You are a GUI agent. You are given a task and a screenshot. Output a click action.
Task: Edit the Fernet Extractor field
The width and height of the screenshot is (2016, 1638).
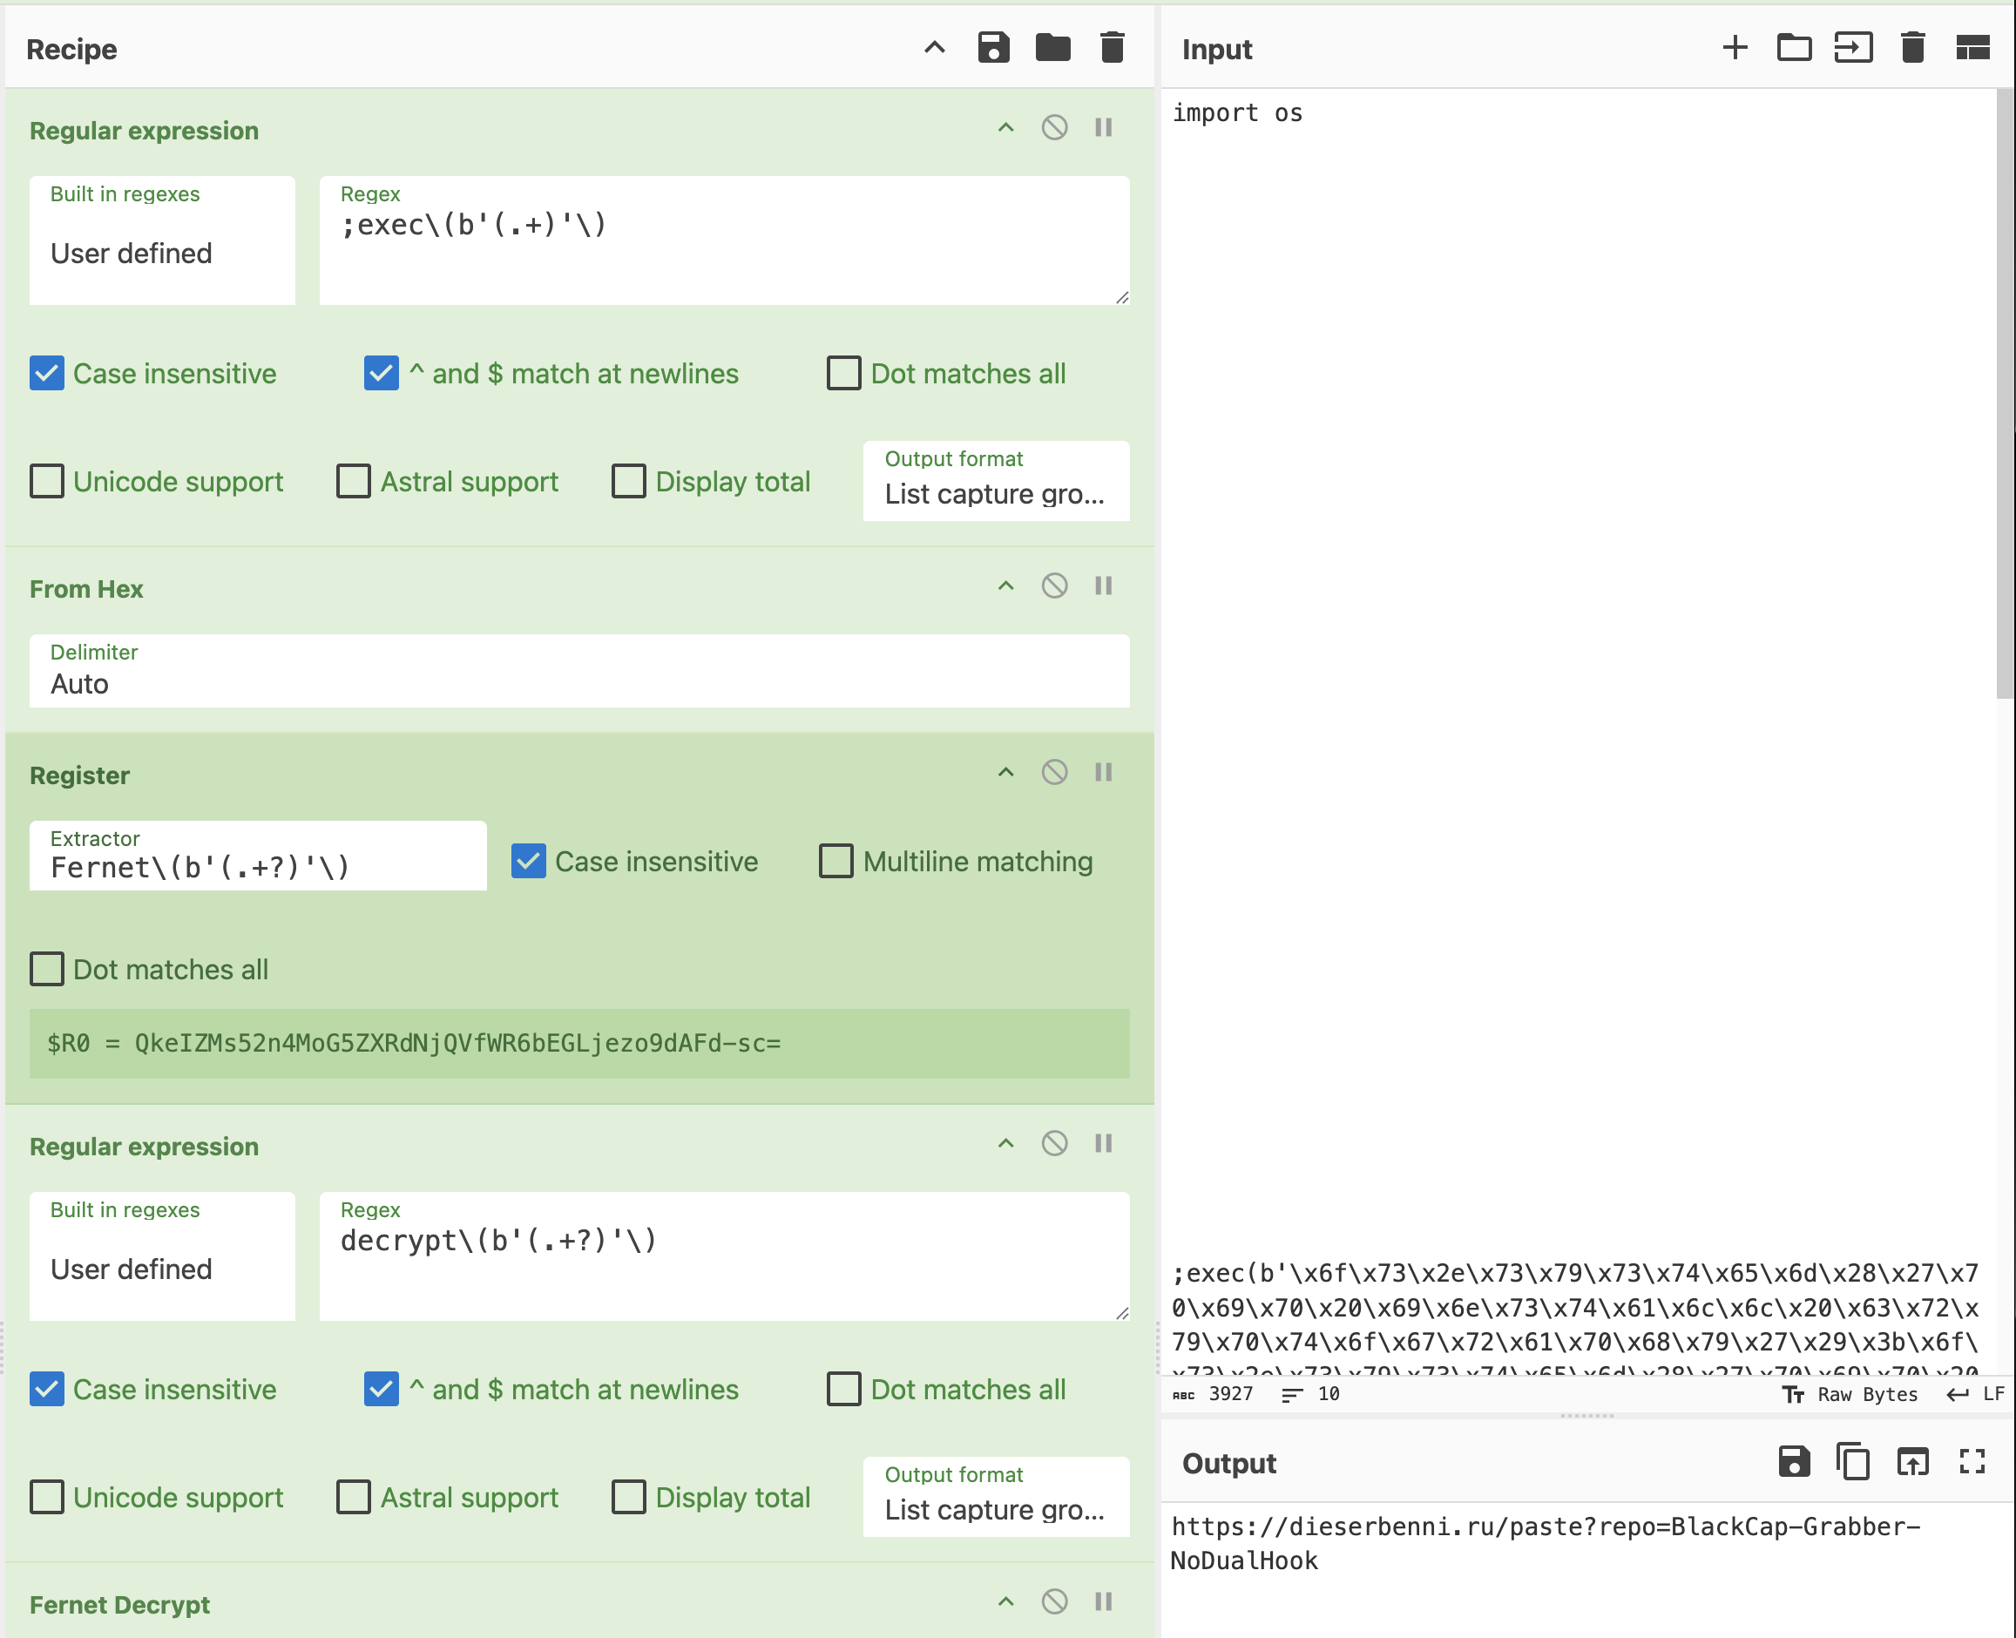click(258, 856)
